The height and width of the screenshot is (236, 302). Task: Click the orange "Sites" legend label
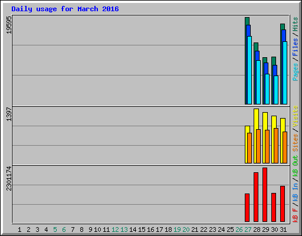coord(296,143)
